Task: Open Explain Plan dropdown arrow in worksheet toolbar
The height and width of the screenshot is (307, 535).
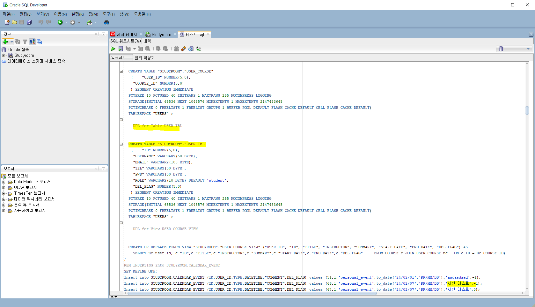Action: pos(134,49)
